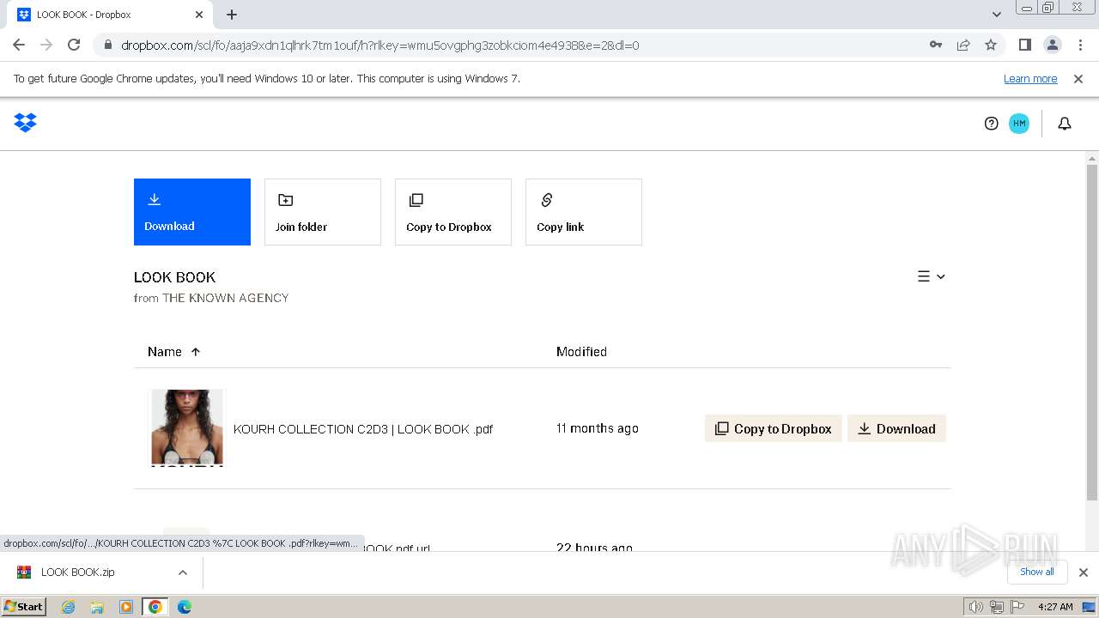
Task: View site information lock icon
Action: 107,45
